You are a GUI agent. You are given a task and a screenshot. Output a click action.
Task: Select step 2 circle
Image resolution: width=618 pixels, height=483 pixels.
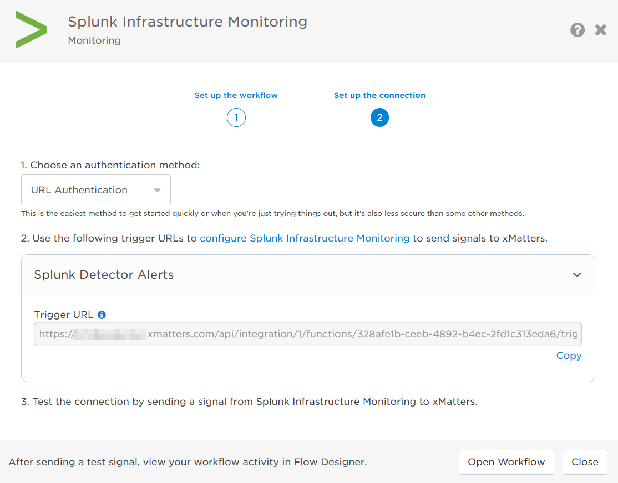click(x=379, y=117)
